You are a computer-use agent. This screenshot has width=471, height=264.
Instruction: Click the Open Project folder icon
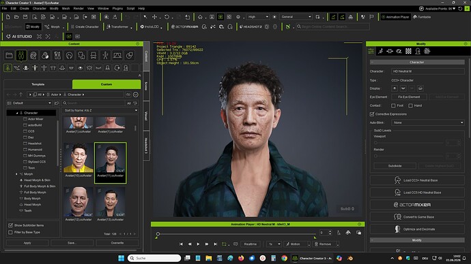(x=16, y=17)
